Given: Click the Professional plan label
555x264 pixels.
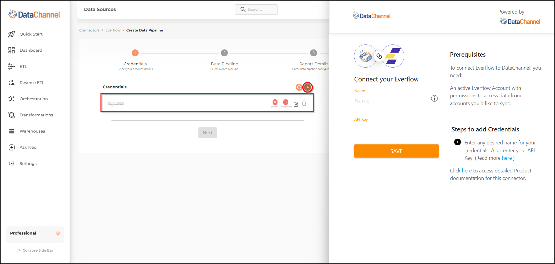Looking at the screenshot, I should pos(23,233).
